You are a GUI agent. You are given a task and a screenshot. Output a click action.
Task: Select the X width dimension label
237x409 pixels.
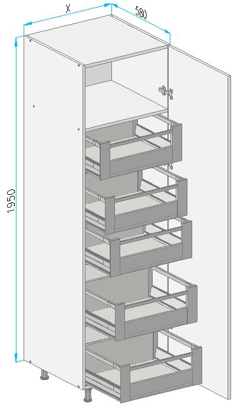(68, 9)
